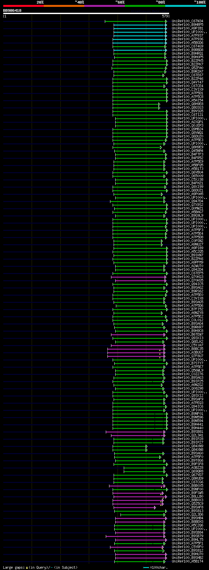
Task: Select the UniRef100_A3BZZ8 label
Action: pos(187,468)
